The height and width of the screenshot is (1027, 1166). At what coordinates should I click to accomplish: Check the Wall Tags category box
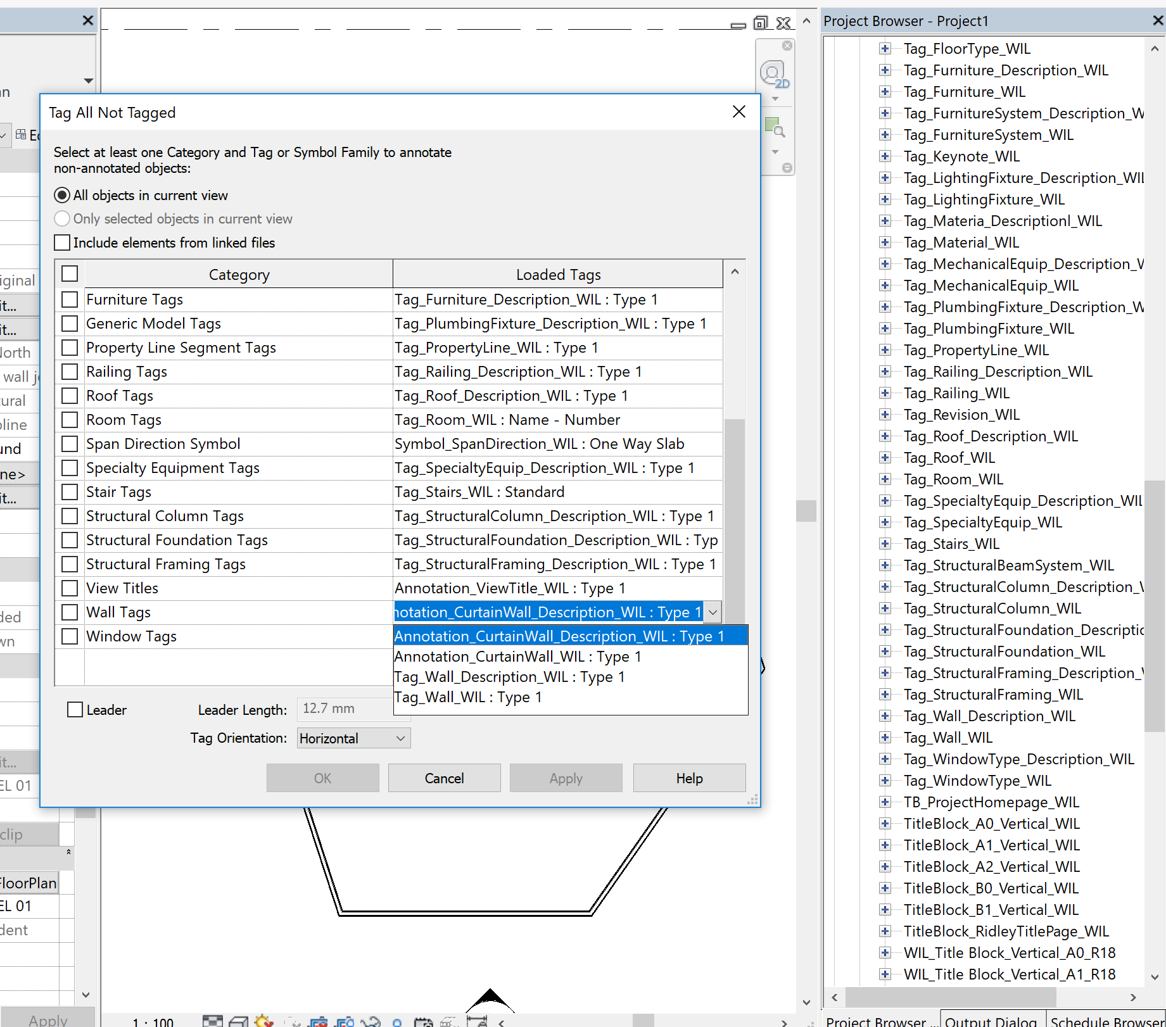70,612
